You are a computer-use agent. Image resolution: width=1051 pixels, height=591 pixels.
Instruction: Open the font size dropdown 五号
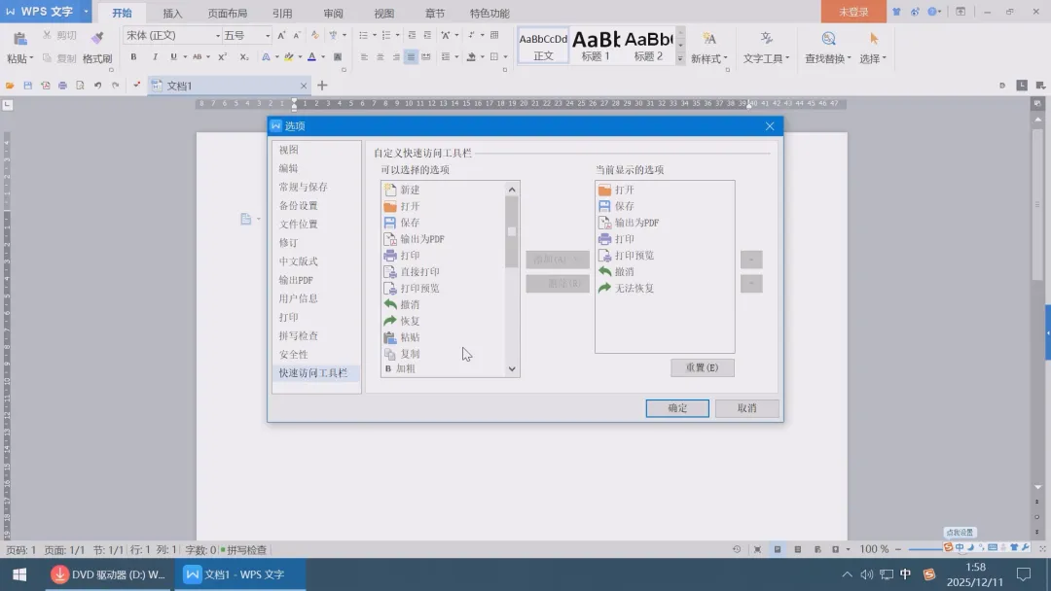tap(268, 35)
